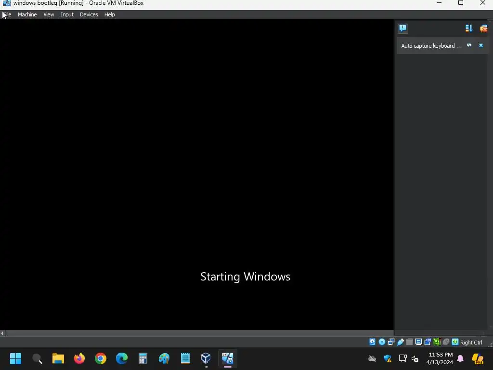Open the View menu
The image size is (493, 370).
pos(49,14)
